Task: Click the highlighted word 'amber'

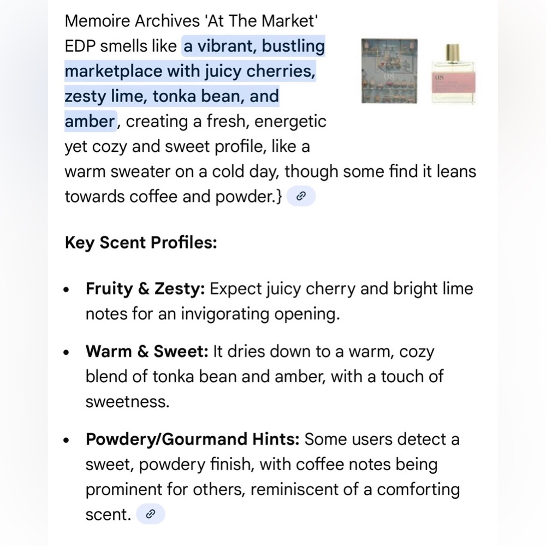Action: click(90, 121)
